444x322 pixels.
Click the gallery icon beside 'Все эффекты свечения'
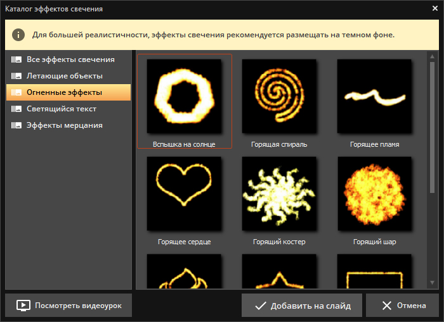click(x=16, y=59)
